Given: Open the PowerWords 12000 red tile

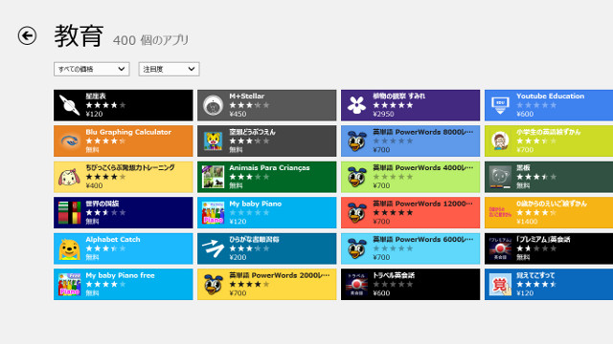Looking at the screenshot, I should pyautogui.click(x=410, y=212).
